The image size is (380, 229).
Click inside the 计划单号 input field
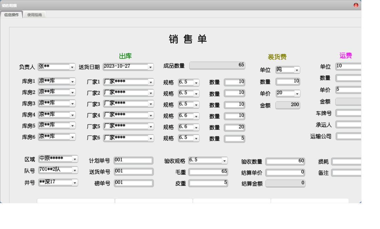[133, 160]
